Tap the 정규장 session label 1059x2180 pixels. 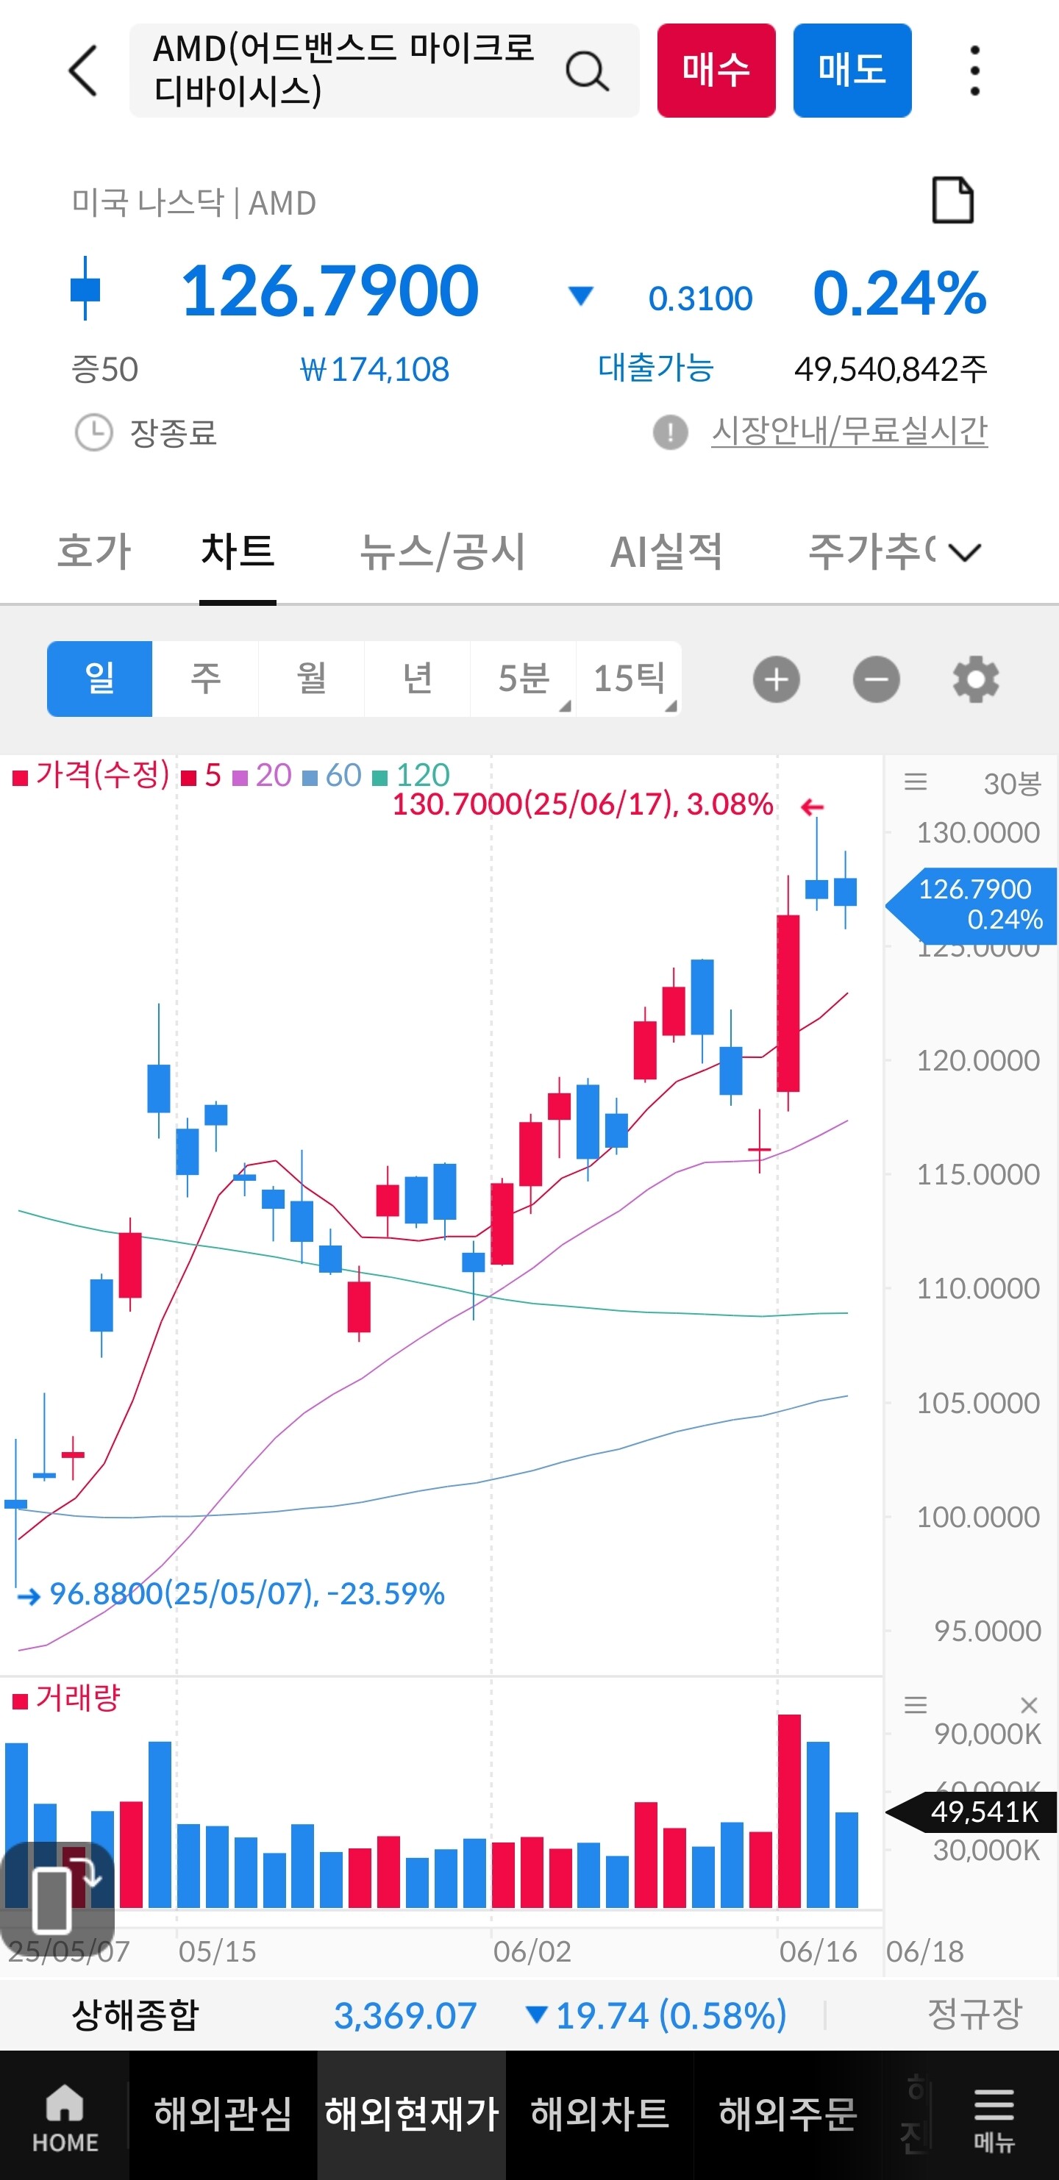(x=975, y=2014)
